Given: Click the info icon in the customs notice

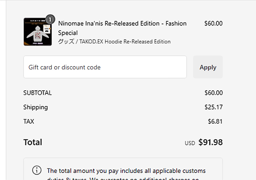Looking at the screenshot, I should [37, 171].
